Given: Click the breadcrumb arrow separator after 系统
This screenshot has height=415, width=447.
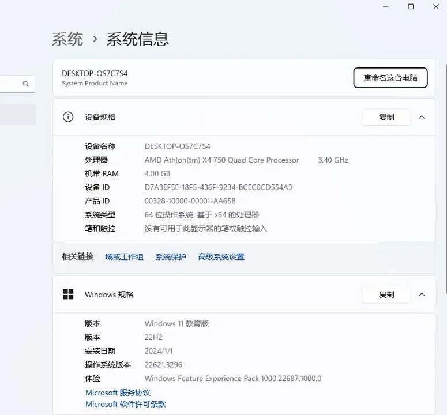Looking at the screenshot, I should tap(95, 39).
